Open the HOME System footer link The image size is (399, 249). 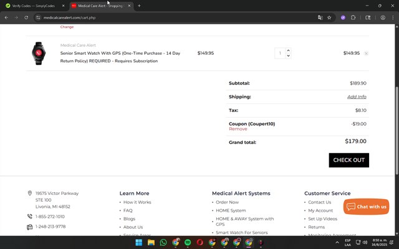click(231, 210)
